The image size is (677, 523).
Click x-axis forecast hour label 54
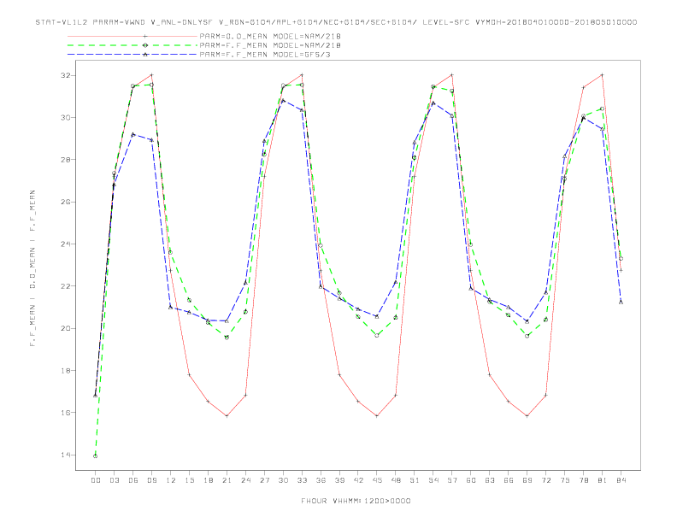433,480
